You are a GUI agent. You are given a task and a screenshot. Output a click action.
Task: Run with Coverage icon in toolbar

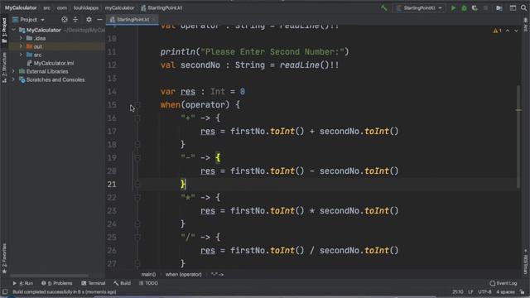[x=475, y=7]
